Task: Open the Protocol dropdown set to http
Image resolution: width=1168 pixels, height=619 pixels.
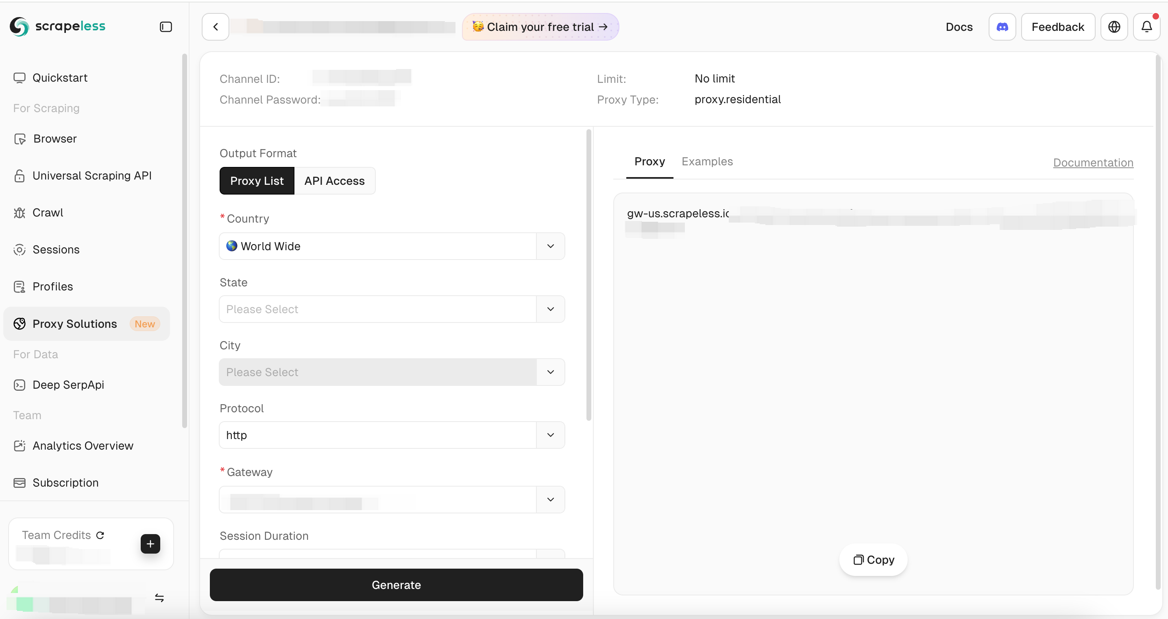Action: [x=392, y=435]
